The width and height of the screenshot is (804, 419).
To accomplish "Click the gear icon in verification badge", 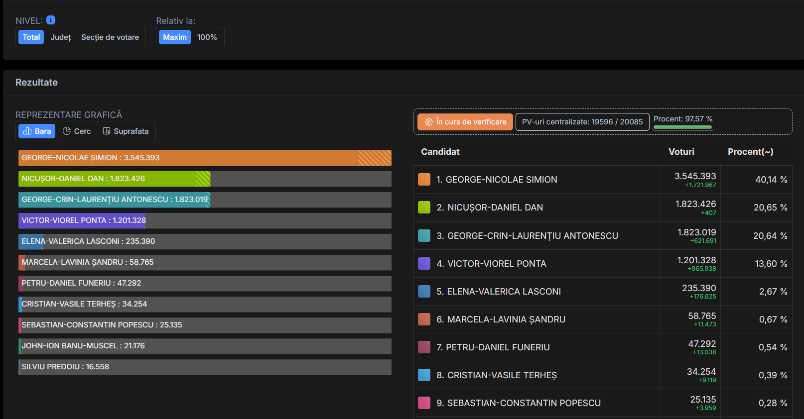I will coord(428,122).
